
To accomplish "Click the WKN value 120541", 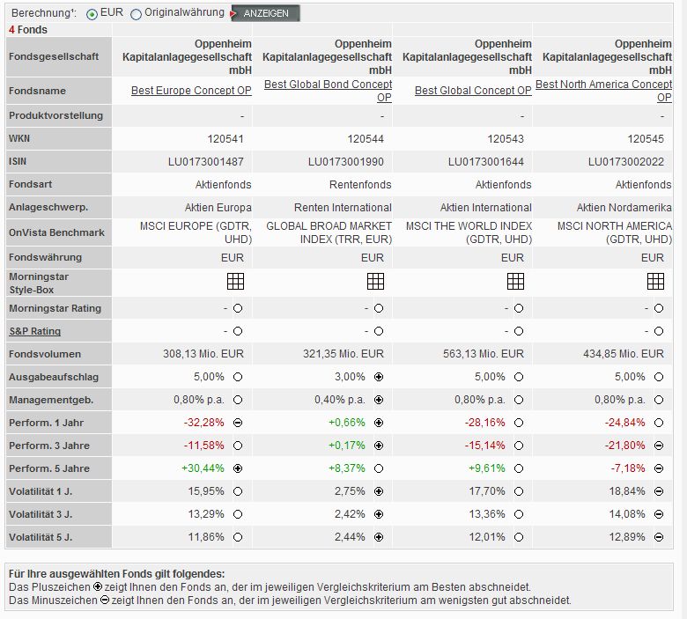I will click(x=225, y=139).
